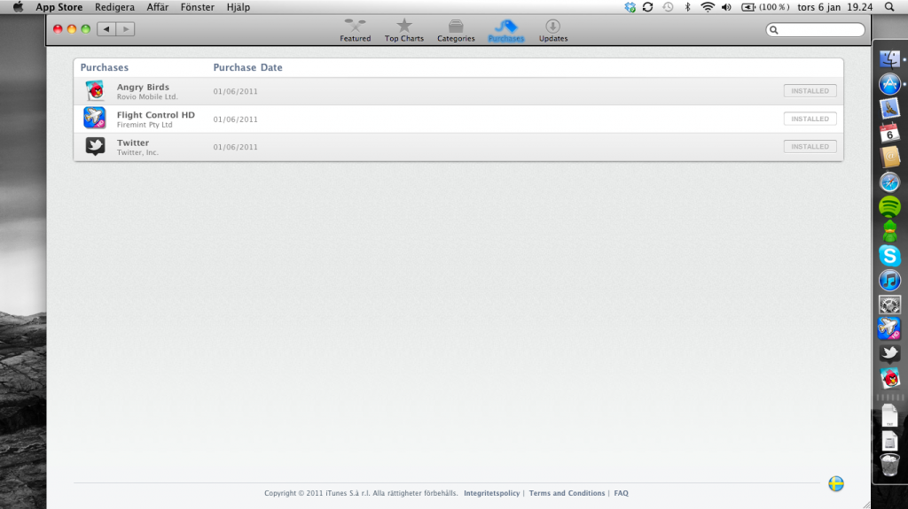Click INSTALLED button for Angry Birds
Viewport: 908px width, 509px height.
pos(810,91)
